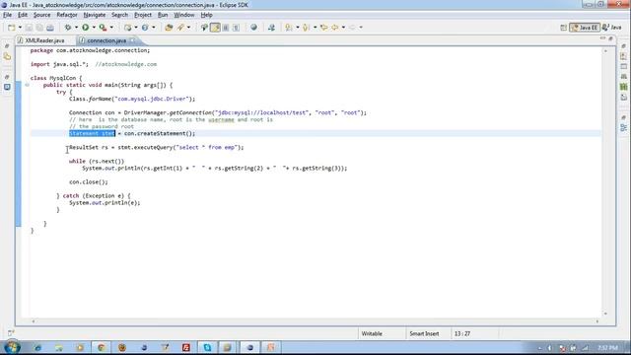The image size is (631, 355).
Task: Click the Open Type folder icon
Action: 169,28
